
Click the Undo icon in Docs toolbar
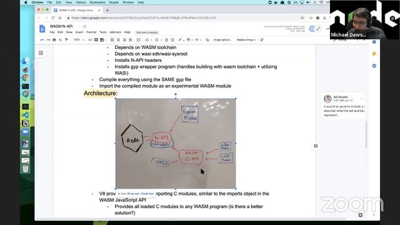(x=42, y=40)
